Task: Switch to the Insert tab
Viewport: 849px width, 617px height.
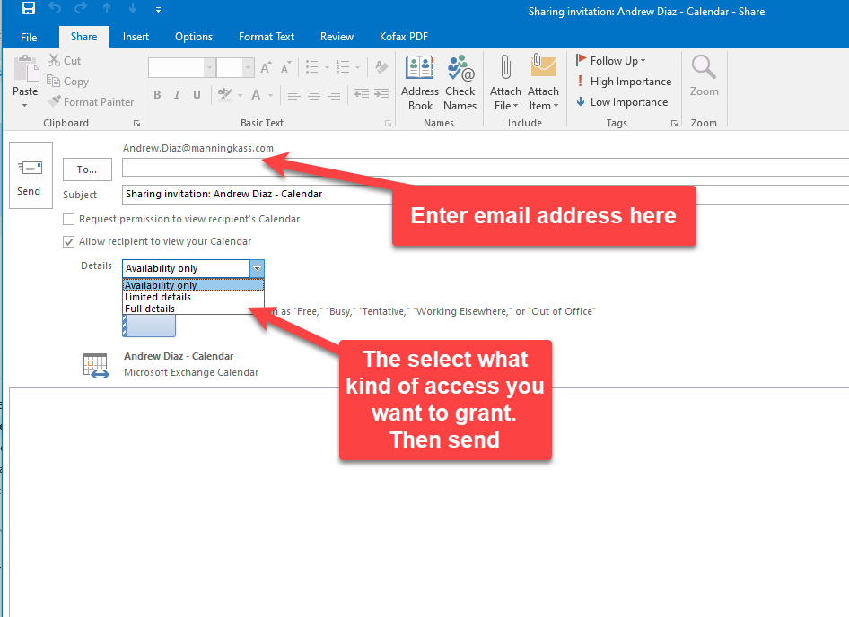Action: click(136, 37)
